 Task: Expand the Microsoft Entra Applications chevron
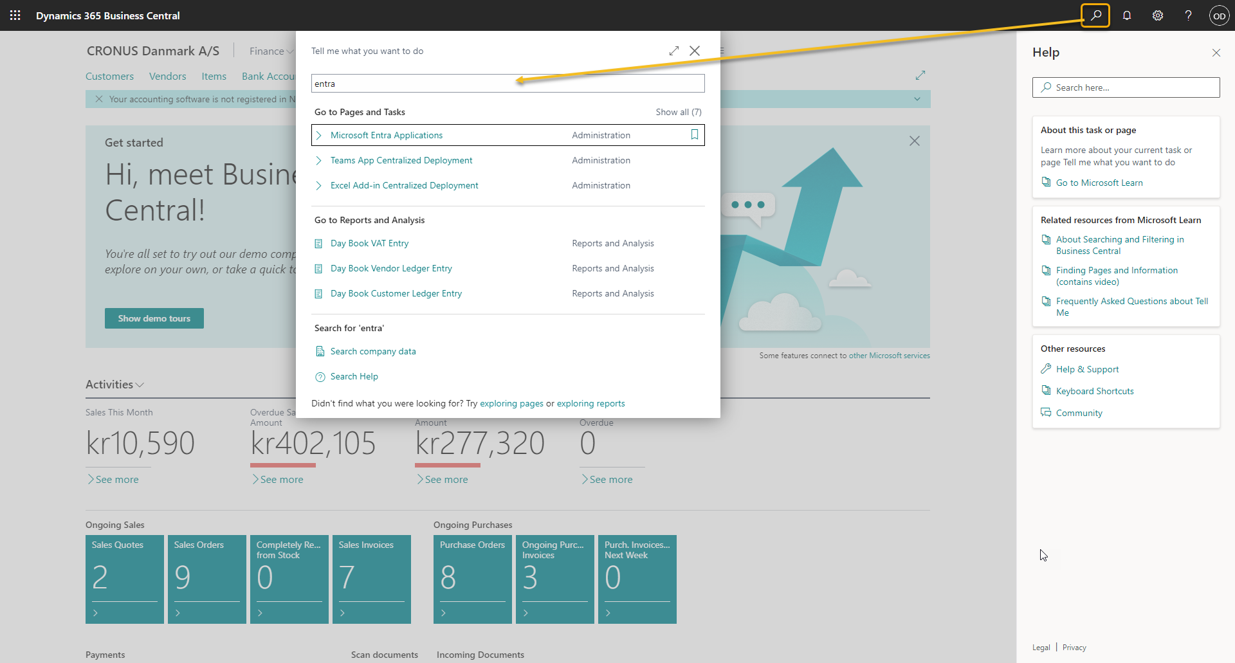(x=318, y=135)
